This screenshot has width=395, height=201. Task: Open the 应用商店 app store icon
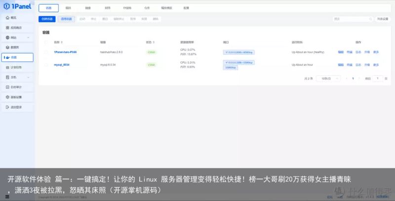[x=7, y=28]
